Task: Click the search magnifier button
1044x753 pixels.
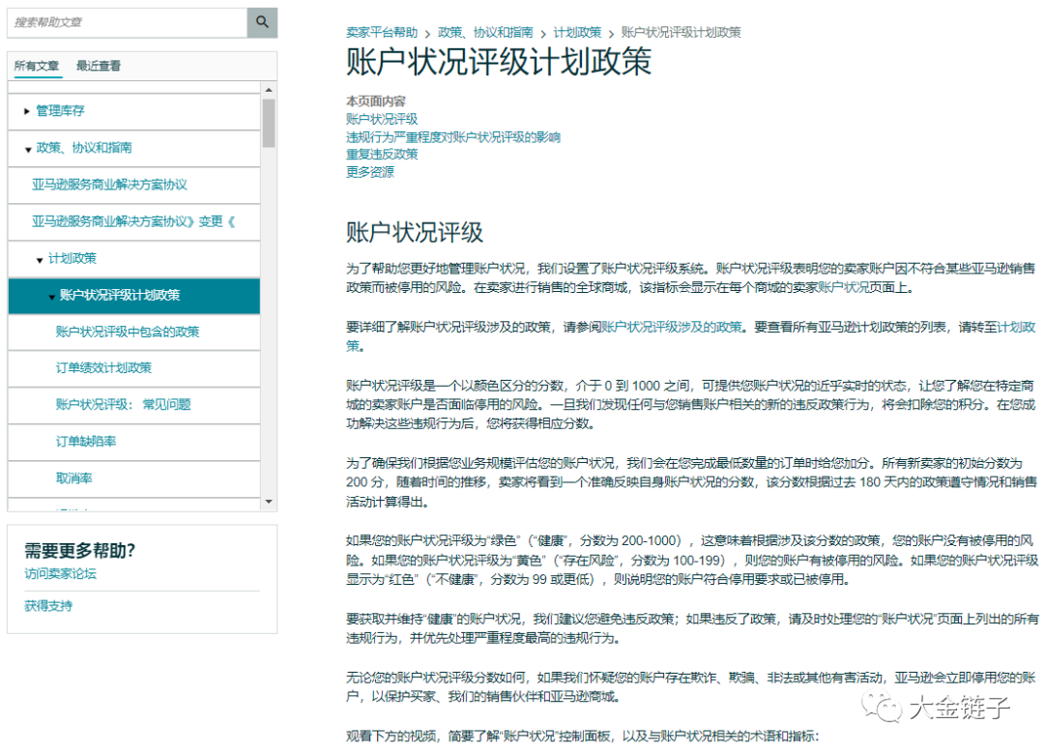Action: 262,22
